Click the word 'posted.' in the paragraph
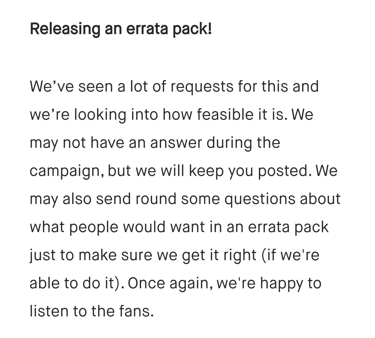375x338 pixels. click(285, 171)
